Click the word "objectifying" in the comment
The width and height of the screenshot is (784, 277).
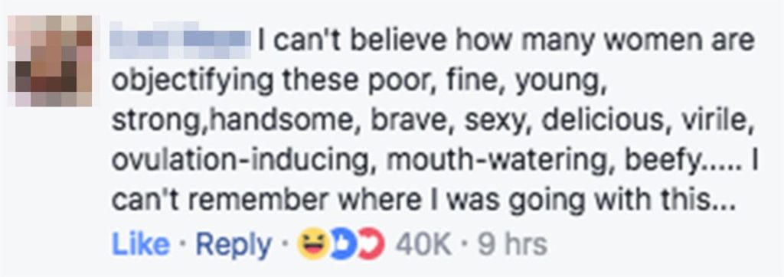192,82
